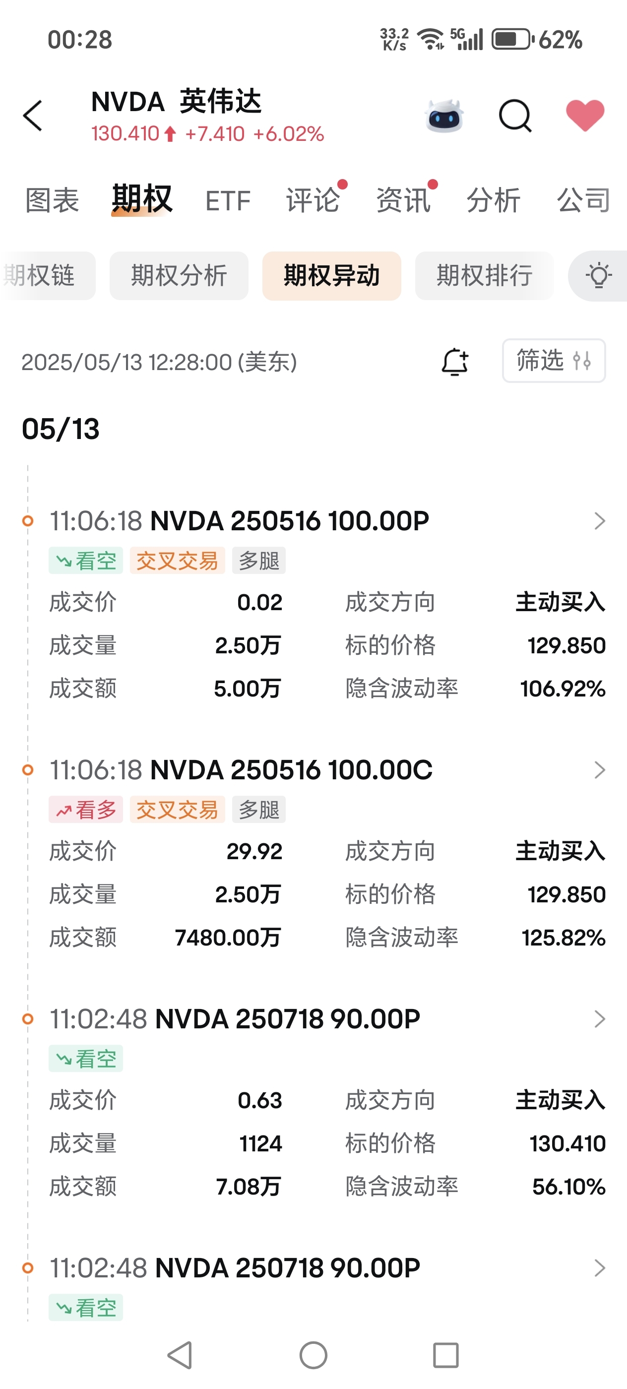Open the 资讯 tab

point(403,200)
